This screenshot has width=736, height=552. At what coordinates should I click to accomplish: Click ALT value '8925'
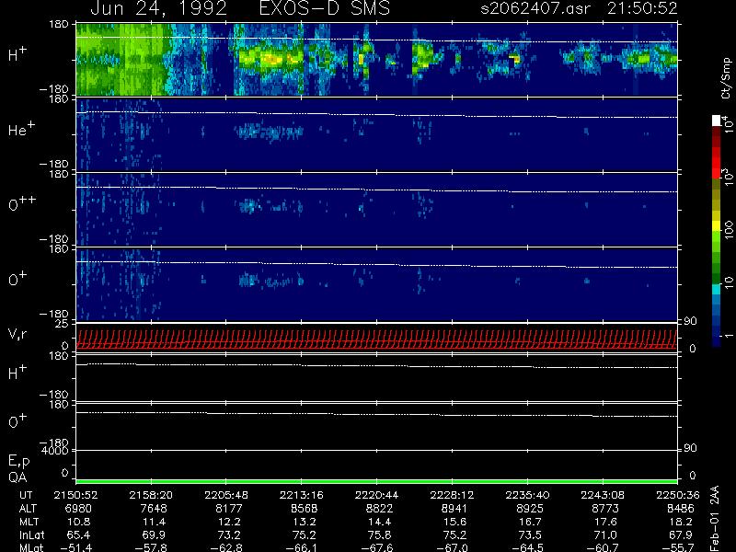pyautogui.click(x=530, y=509)
